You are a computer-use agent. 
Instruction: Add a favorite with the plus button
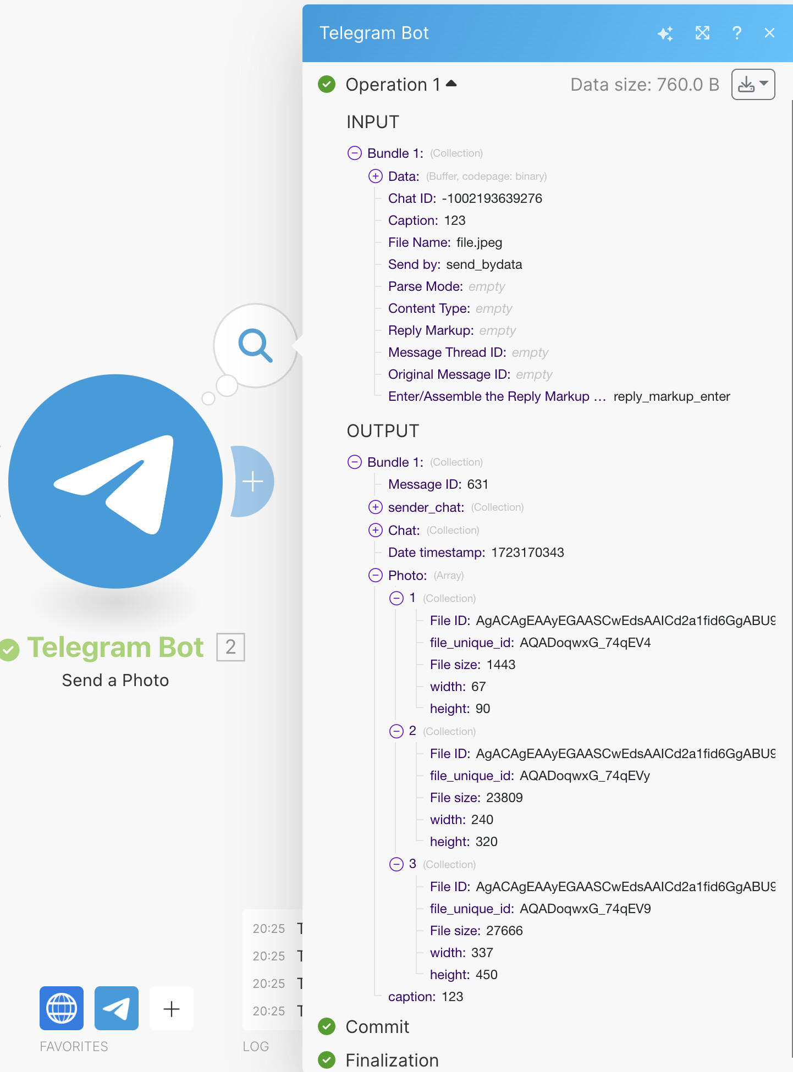172,1008
